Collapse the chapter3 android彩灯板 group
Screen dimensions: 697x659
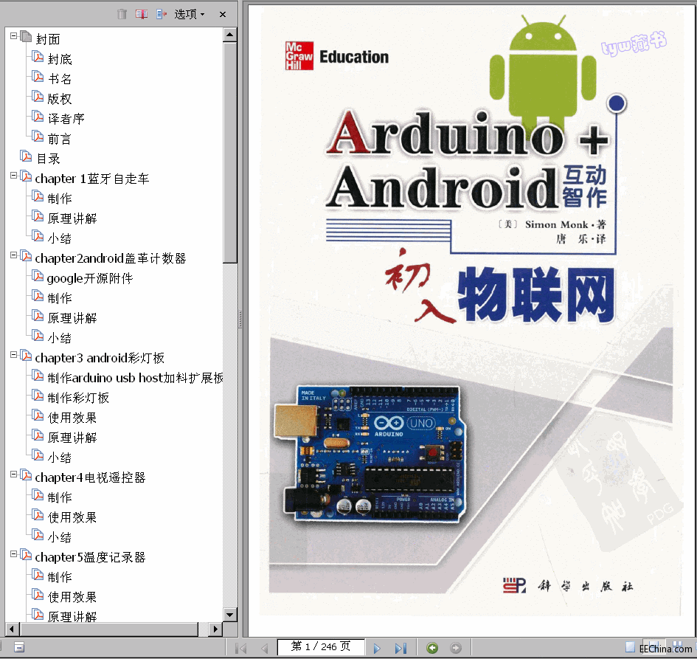click(14, 354)
